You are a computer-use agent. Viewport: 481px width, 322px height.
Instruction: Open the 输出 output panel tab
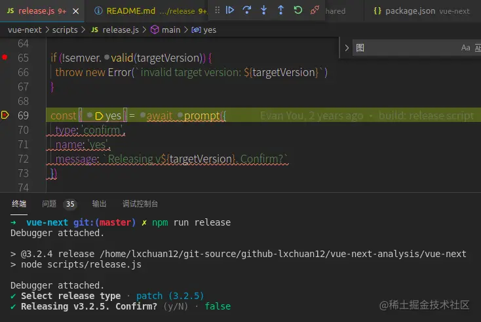coord(99,204)
